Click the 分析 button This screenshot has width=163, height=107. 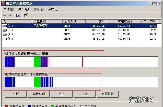tap(16, 94)
